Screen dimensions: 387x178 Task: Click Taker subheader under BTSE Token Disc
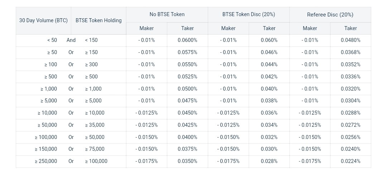tap(269, 28)
